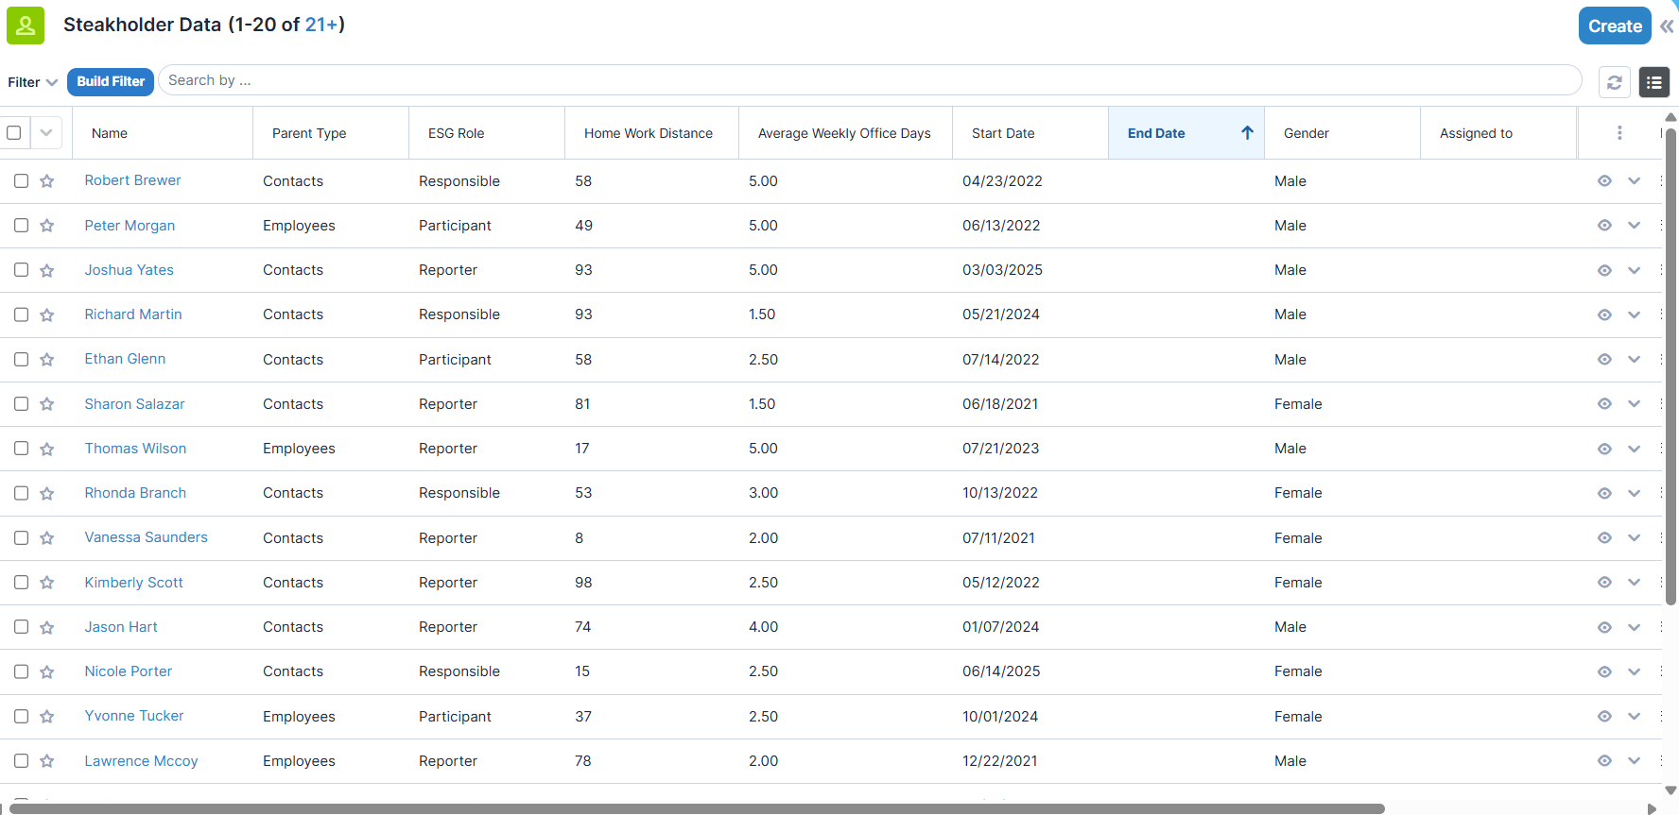Viewport: 1679px width, 815px height.
Task: Open the Filter dropdown
Action: 33,82
